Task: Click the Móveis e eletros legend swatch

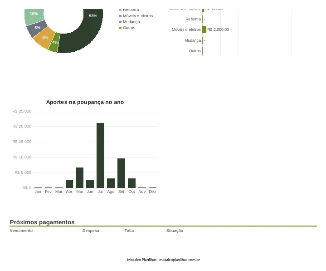Action: tap(120, 16)
